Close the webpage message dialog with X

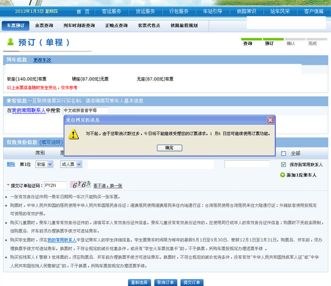[x=270, y=120]
